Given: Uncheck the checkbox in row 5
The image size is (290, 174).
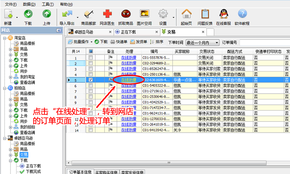Looking at the screenshot, I should tap(90, 80).
